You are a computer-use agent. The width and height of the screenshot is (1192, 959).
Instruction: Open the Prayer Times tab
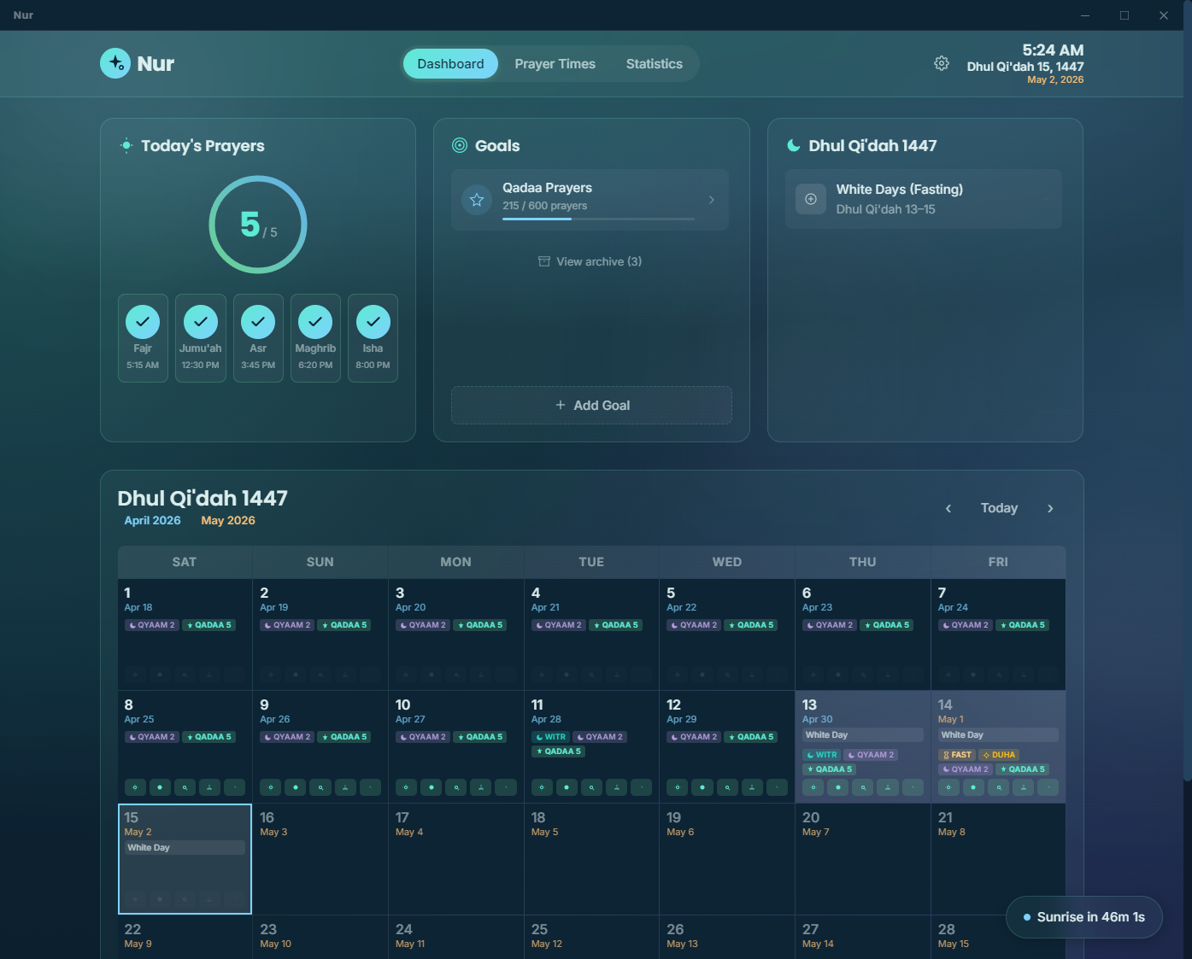click(x=555, y=64)
